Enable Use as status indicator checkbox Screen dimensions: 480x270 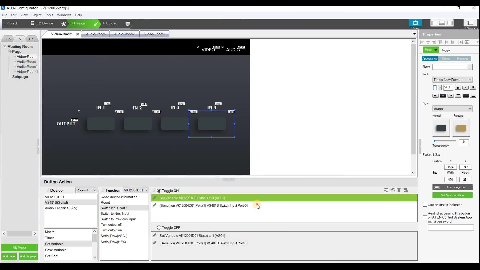(425, 205)
